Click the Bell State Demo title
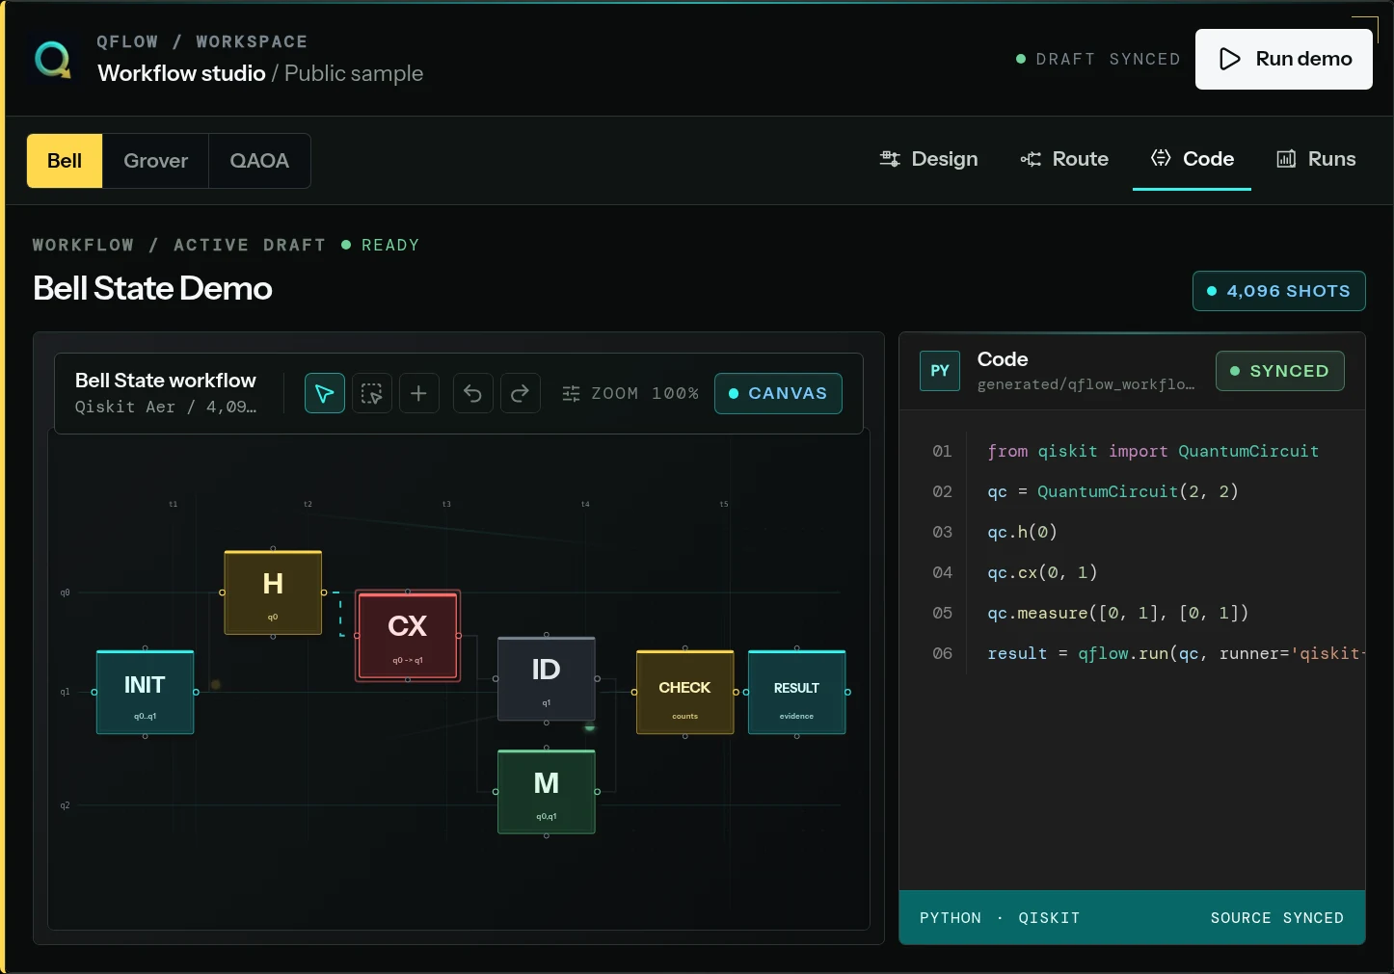Image resolution: width=1394 pixels, height=974 pixels. click(x=152, y=288)
